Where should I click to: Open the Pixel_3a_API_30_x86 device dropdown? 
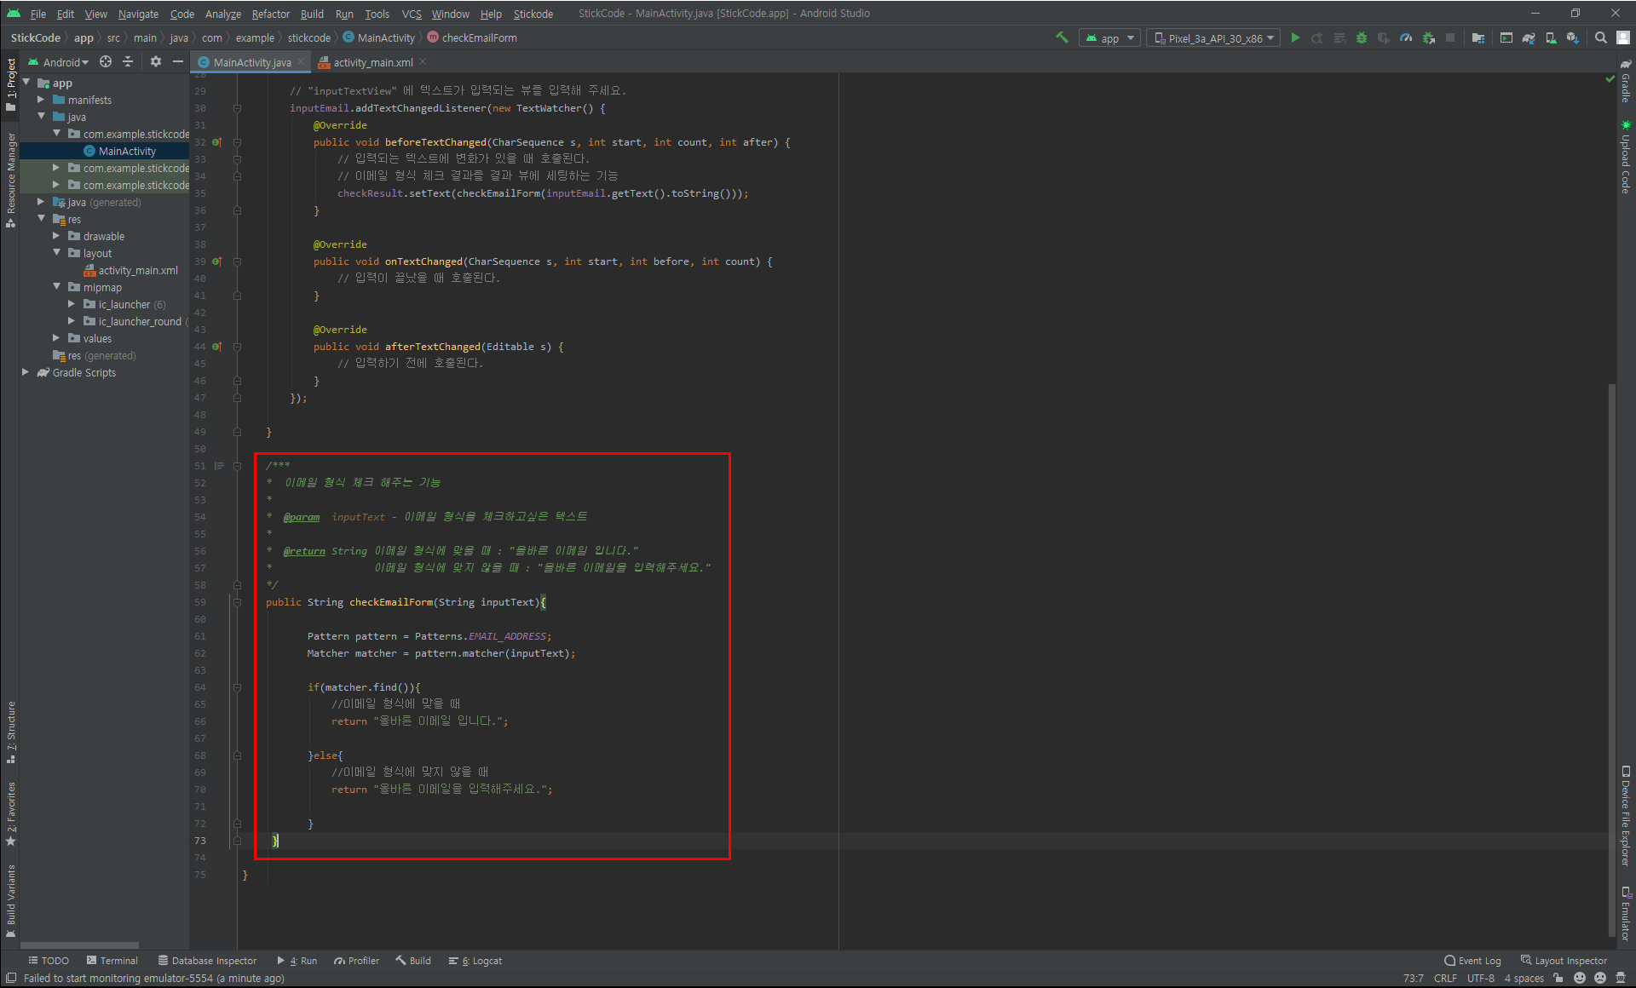[1213, 38]
